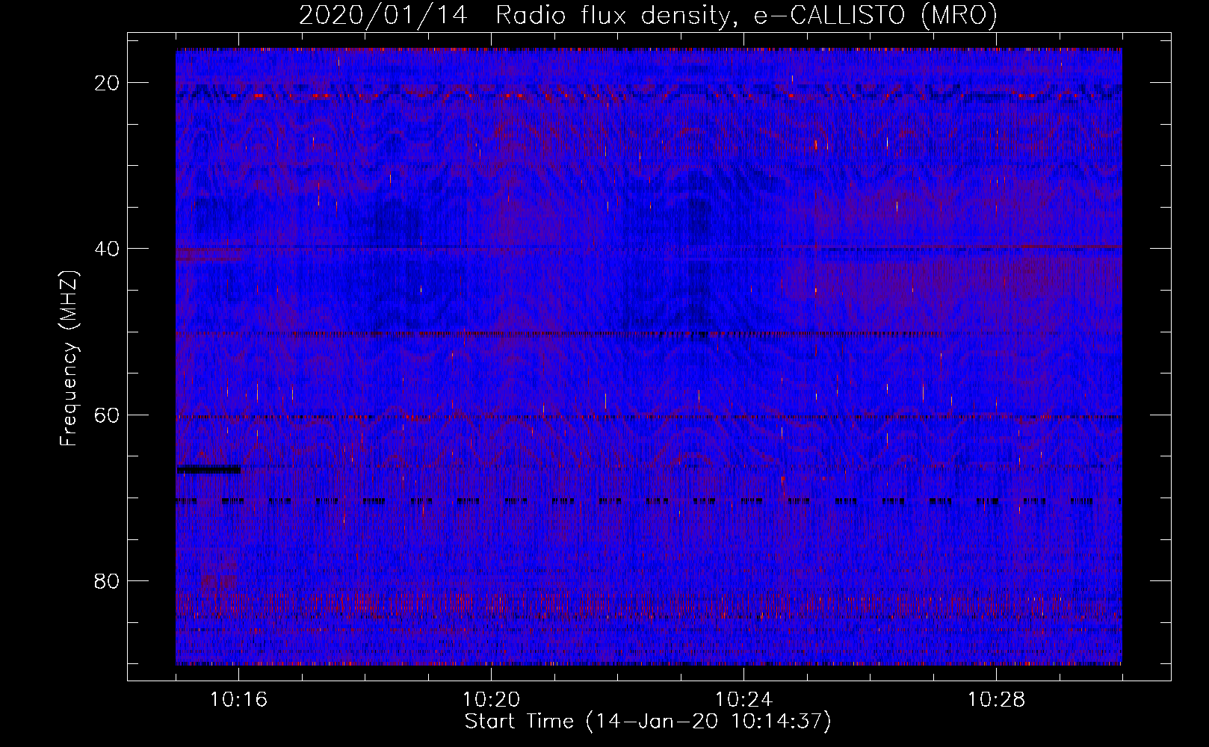The height and width of the screenshot is (747, 1209).
Task: Click the '10:20' time tick label
Action: click(491, 700)
